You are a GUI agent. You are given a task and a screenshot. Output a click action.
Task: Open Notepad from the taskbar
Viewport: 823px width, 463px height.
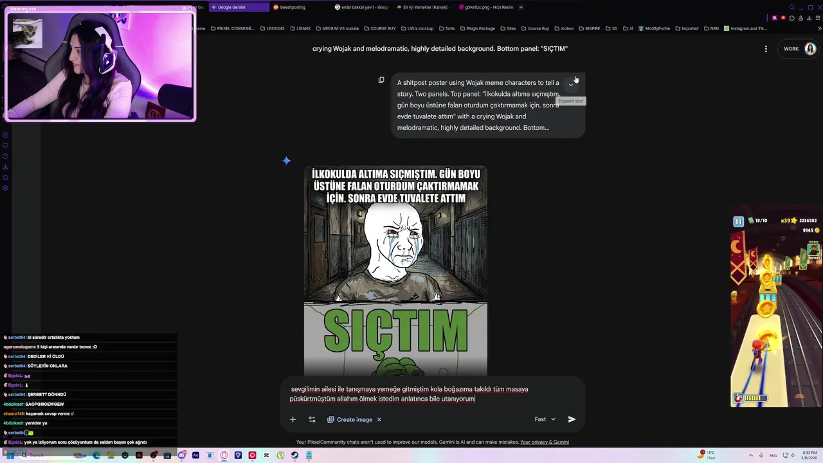point(309,455)
